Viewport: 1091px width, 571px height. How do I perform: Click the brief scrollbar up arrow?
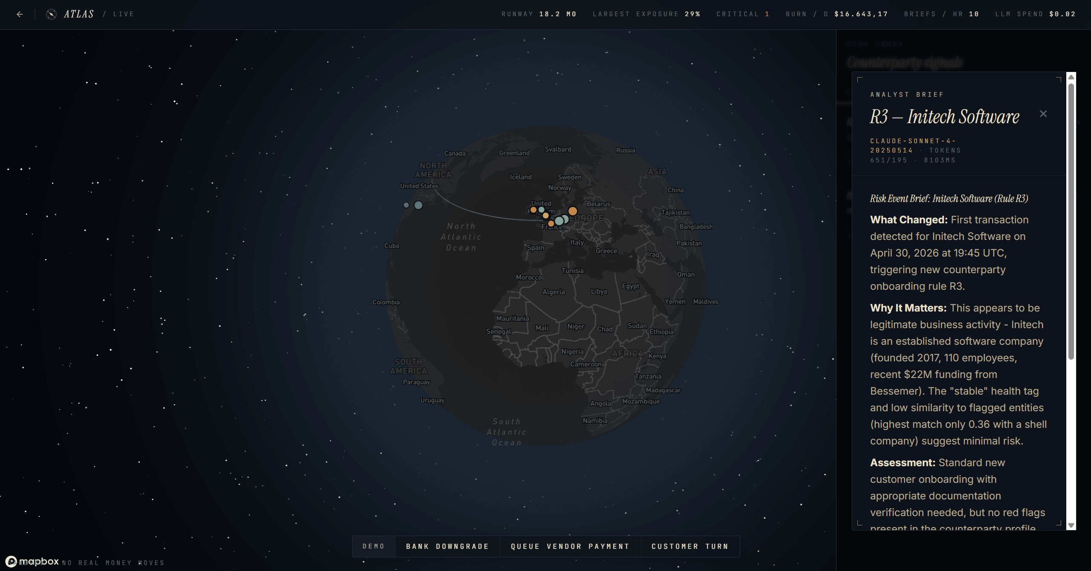click(1071, 77)
